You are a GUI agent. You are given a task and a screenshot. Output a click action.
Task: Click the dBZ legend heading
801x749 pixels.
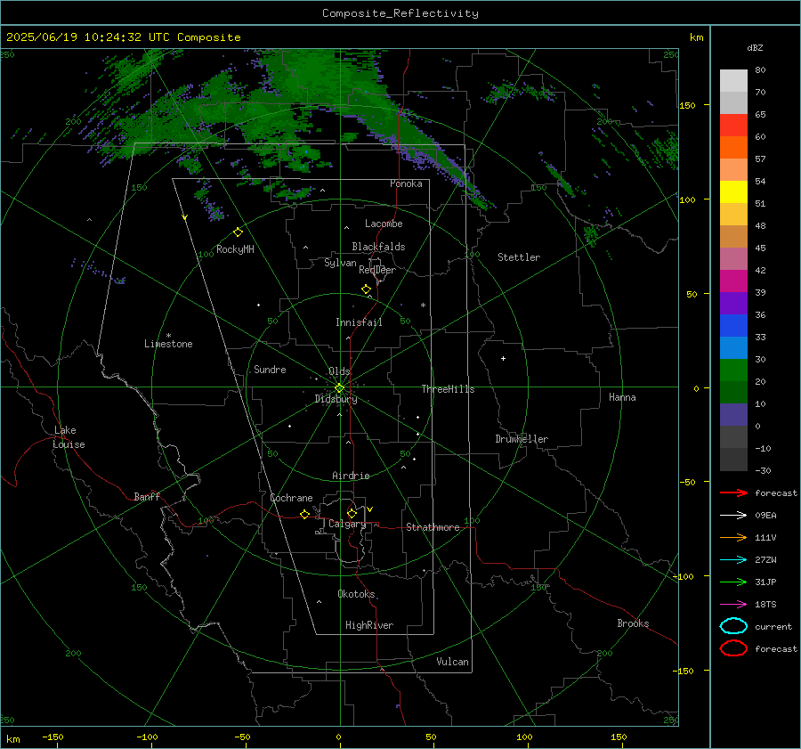pyautogui.click(x=755, y=47)
